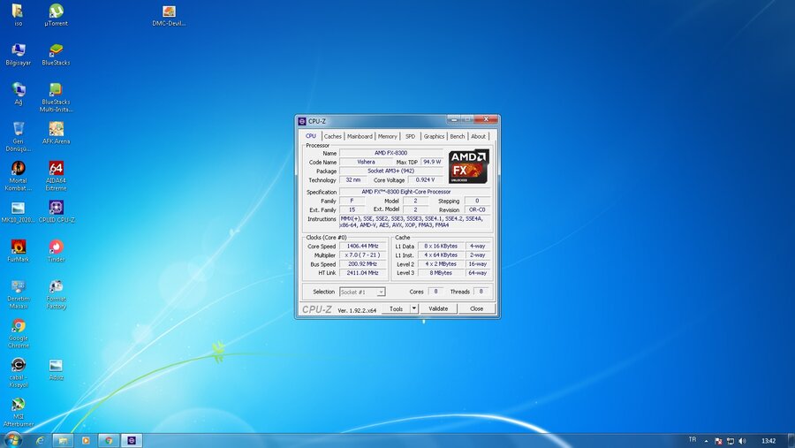Click the 200.92 MHz bus speed value
The width and height of the screenshot is (795, 448).
(362, 264)
